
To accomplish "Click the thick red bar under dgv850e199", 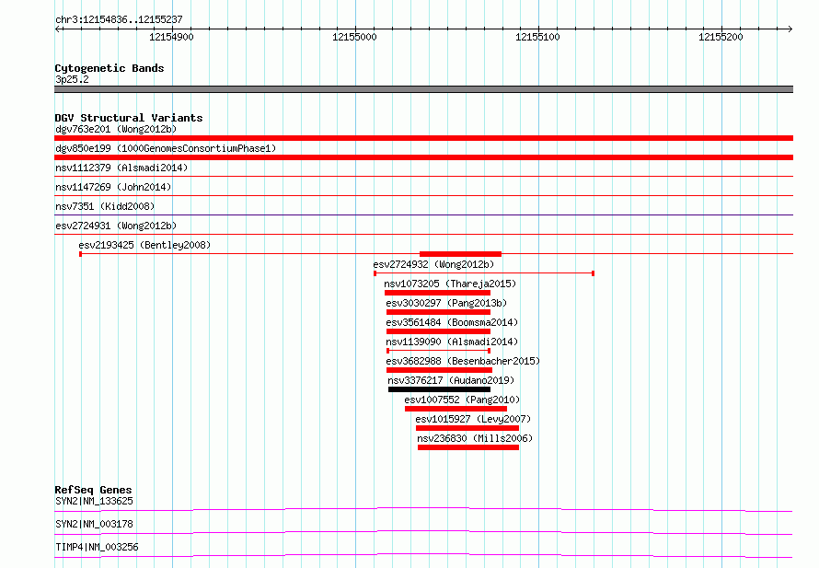I will point(423,157).
